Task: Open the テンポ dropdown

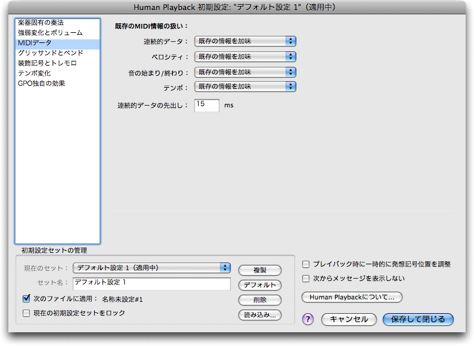Action: 245,86
